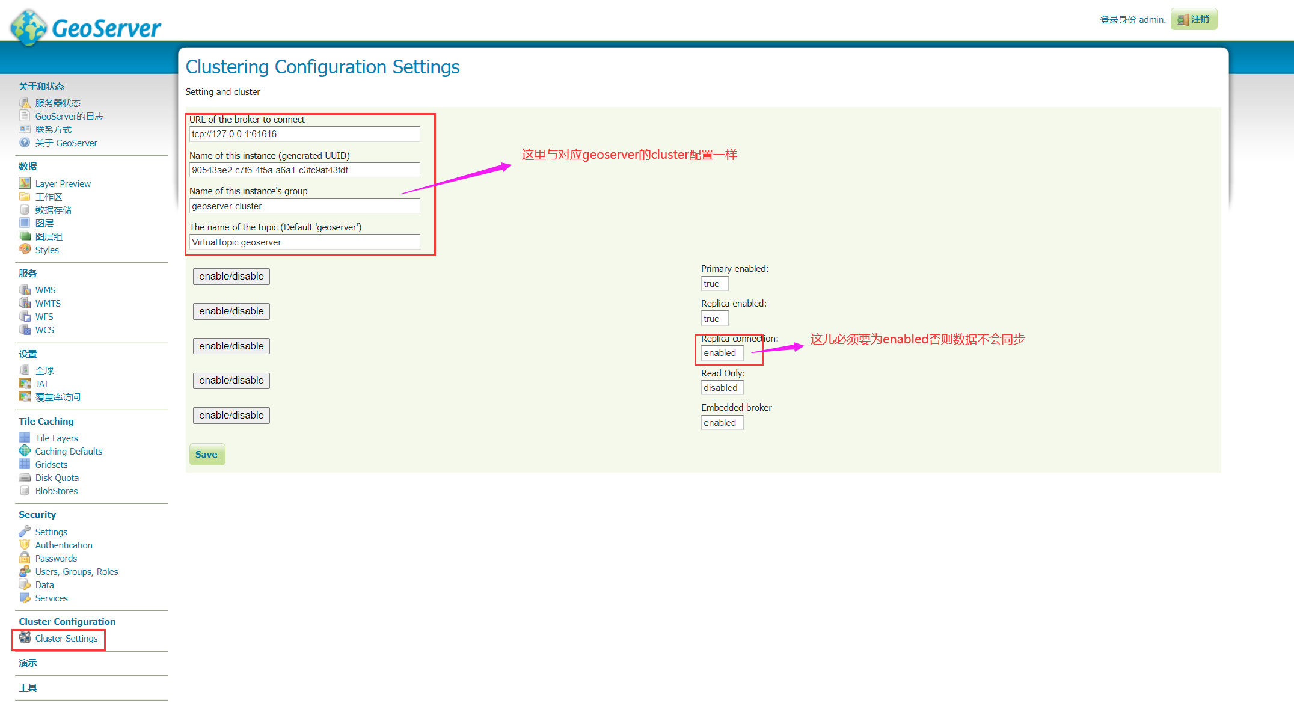
Task: Click the 关于 GeoServer info icon
Action: pos(25,143)
